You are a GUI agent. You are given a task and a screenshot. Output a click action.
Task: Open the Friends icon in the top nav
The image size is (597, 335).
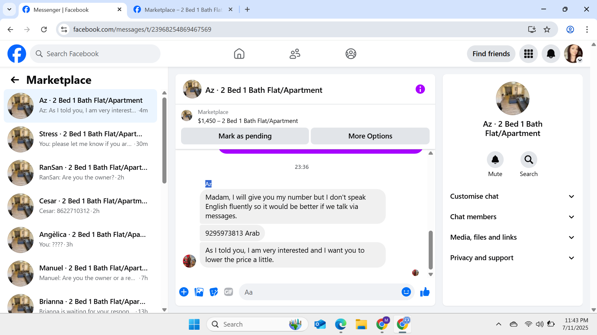pos(295,54)
